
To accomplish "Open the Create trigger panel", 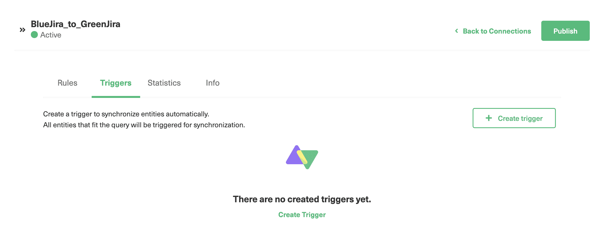I will pos(514,118).
